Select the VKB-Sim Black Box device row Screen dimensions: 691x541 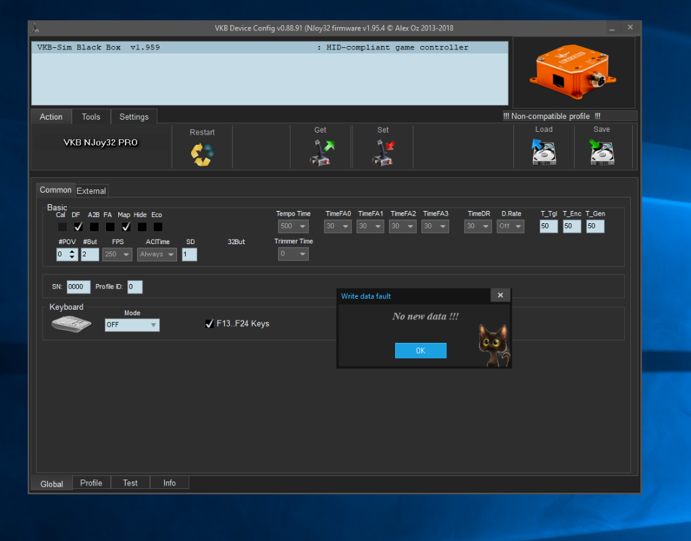tap(270, 47)
